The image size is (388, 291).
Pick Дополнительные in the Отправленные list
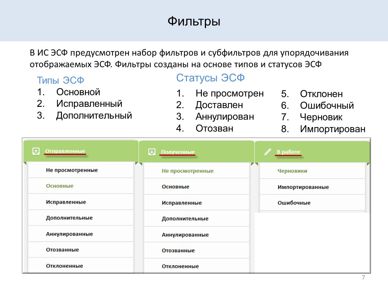click(69, 218)
